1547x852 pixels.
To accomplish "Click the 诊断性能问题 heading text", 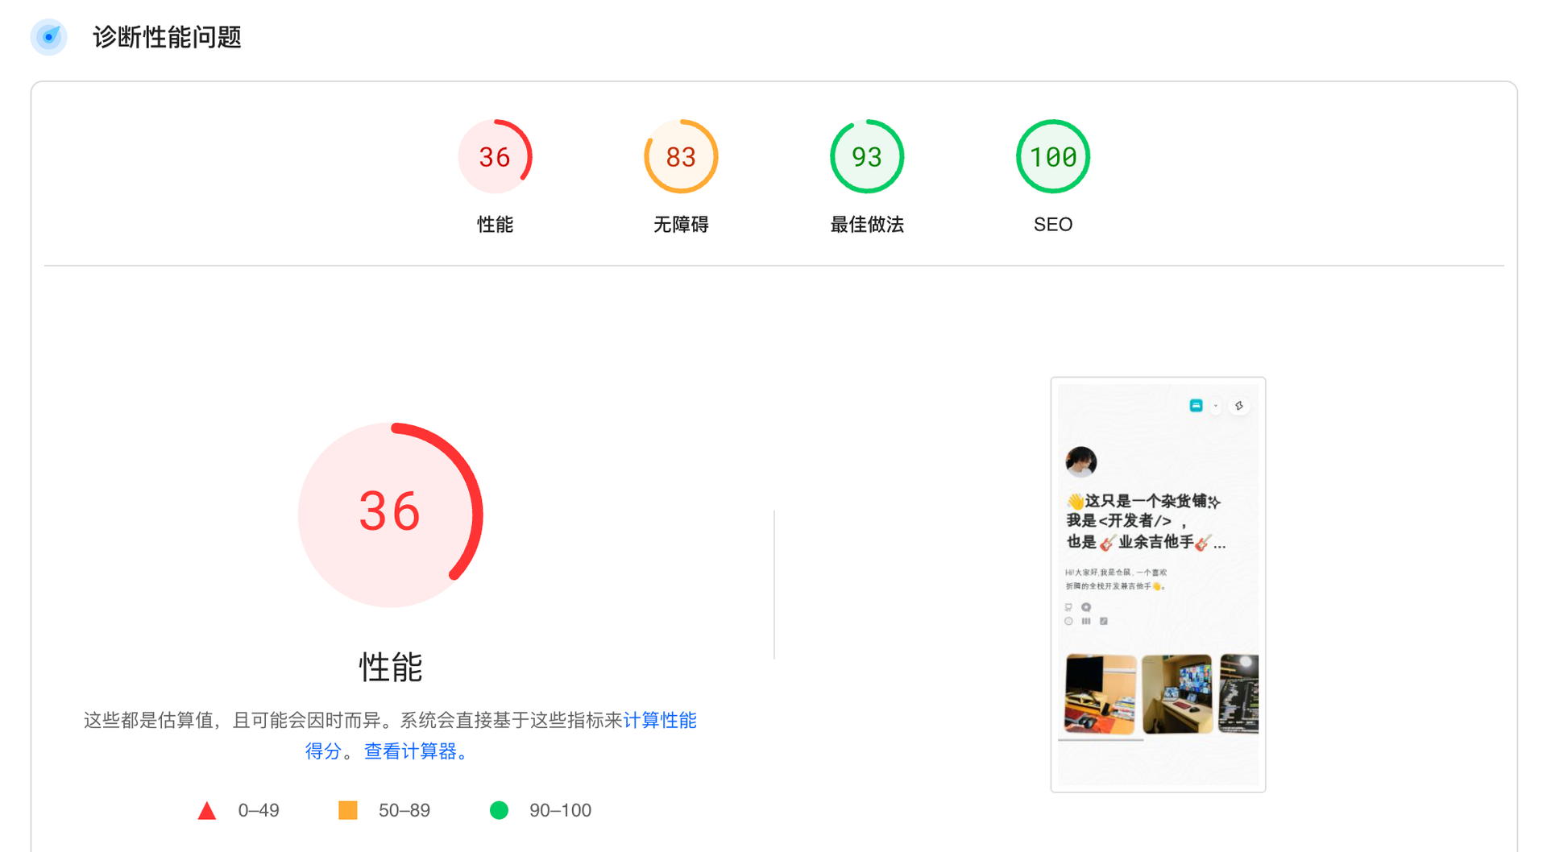I will (x=167, y=37).
